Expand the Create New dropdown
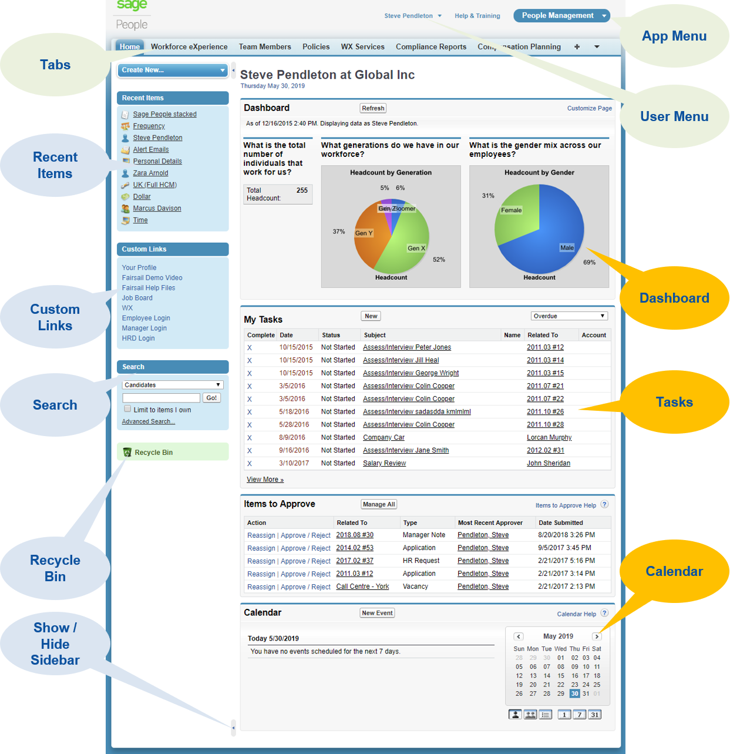Image resolution: width=730 pixels, height=754 pixels. click(173, 70)
